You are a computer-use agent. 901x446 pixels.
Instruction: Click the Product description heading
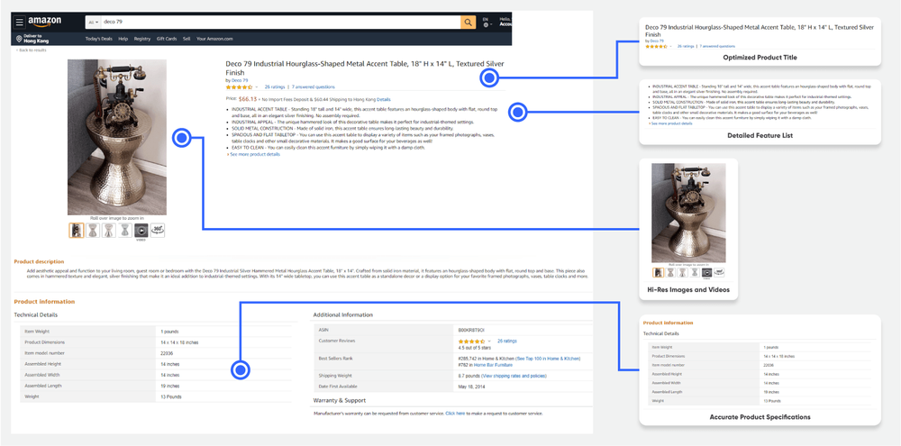coord(39,261)
